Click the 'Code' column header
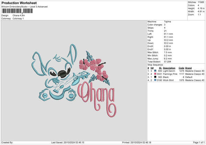This screenshot has height=145, width=206. 181,68
